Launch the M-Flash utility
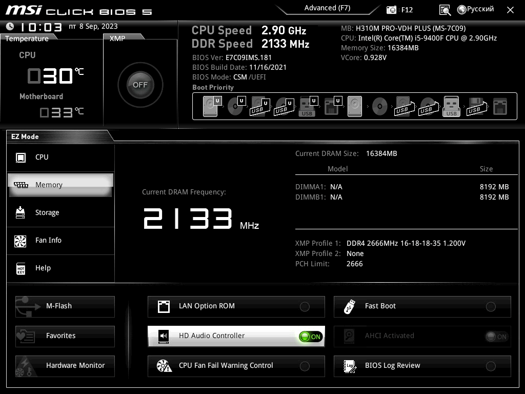 65,307
